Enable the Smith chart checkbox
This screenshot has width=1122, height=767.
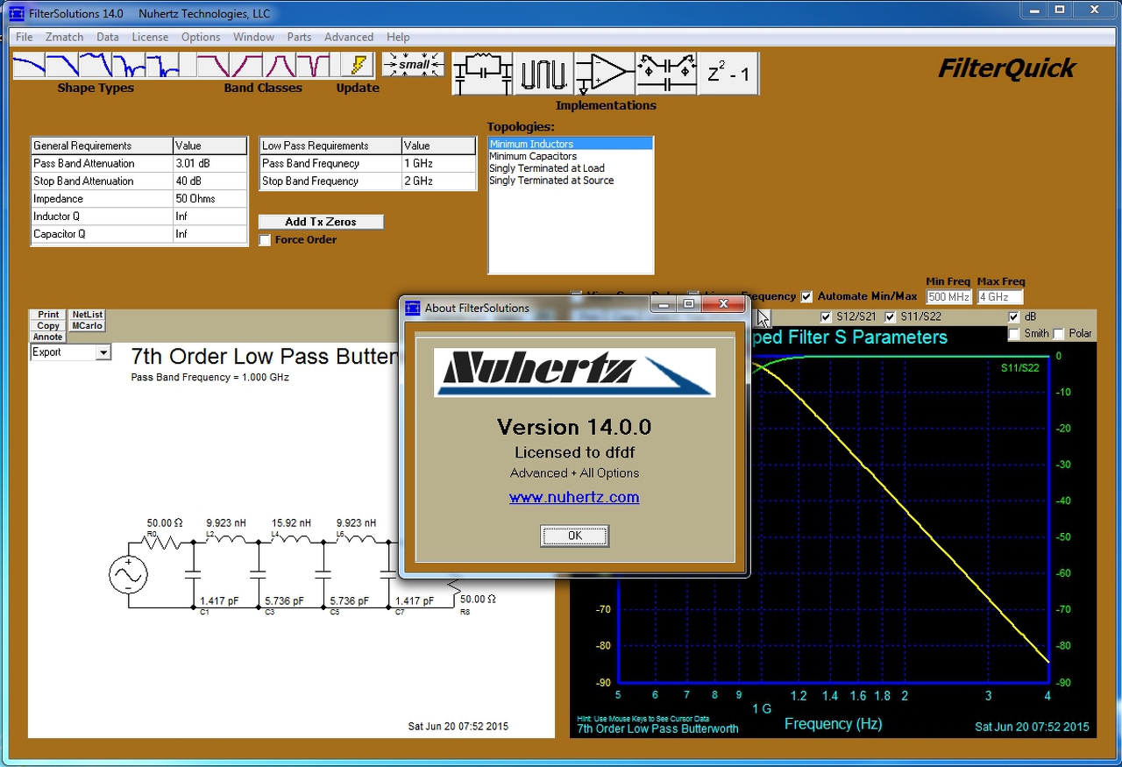(x=1014, y=333)
